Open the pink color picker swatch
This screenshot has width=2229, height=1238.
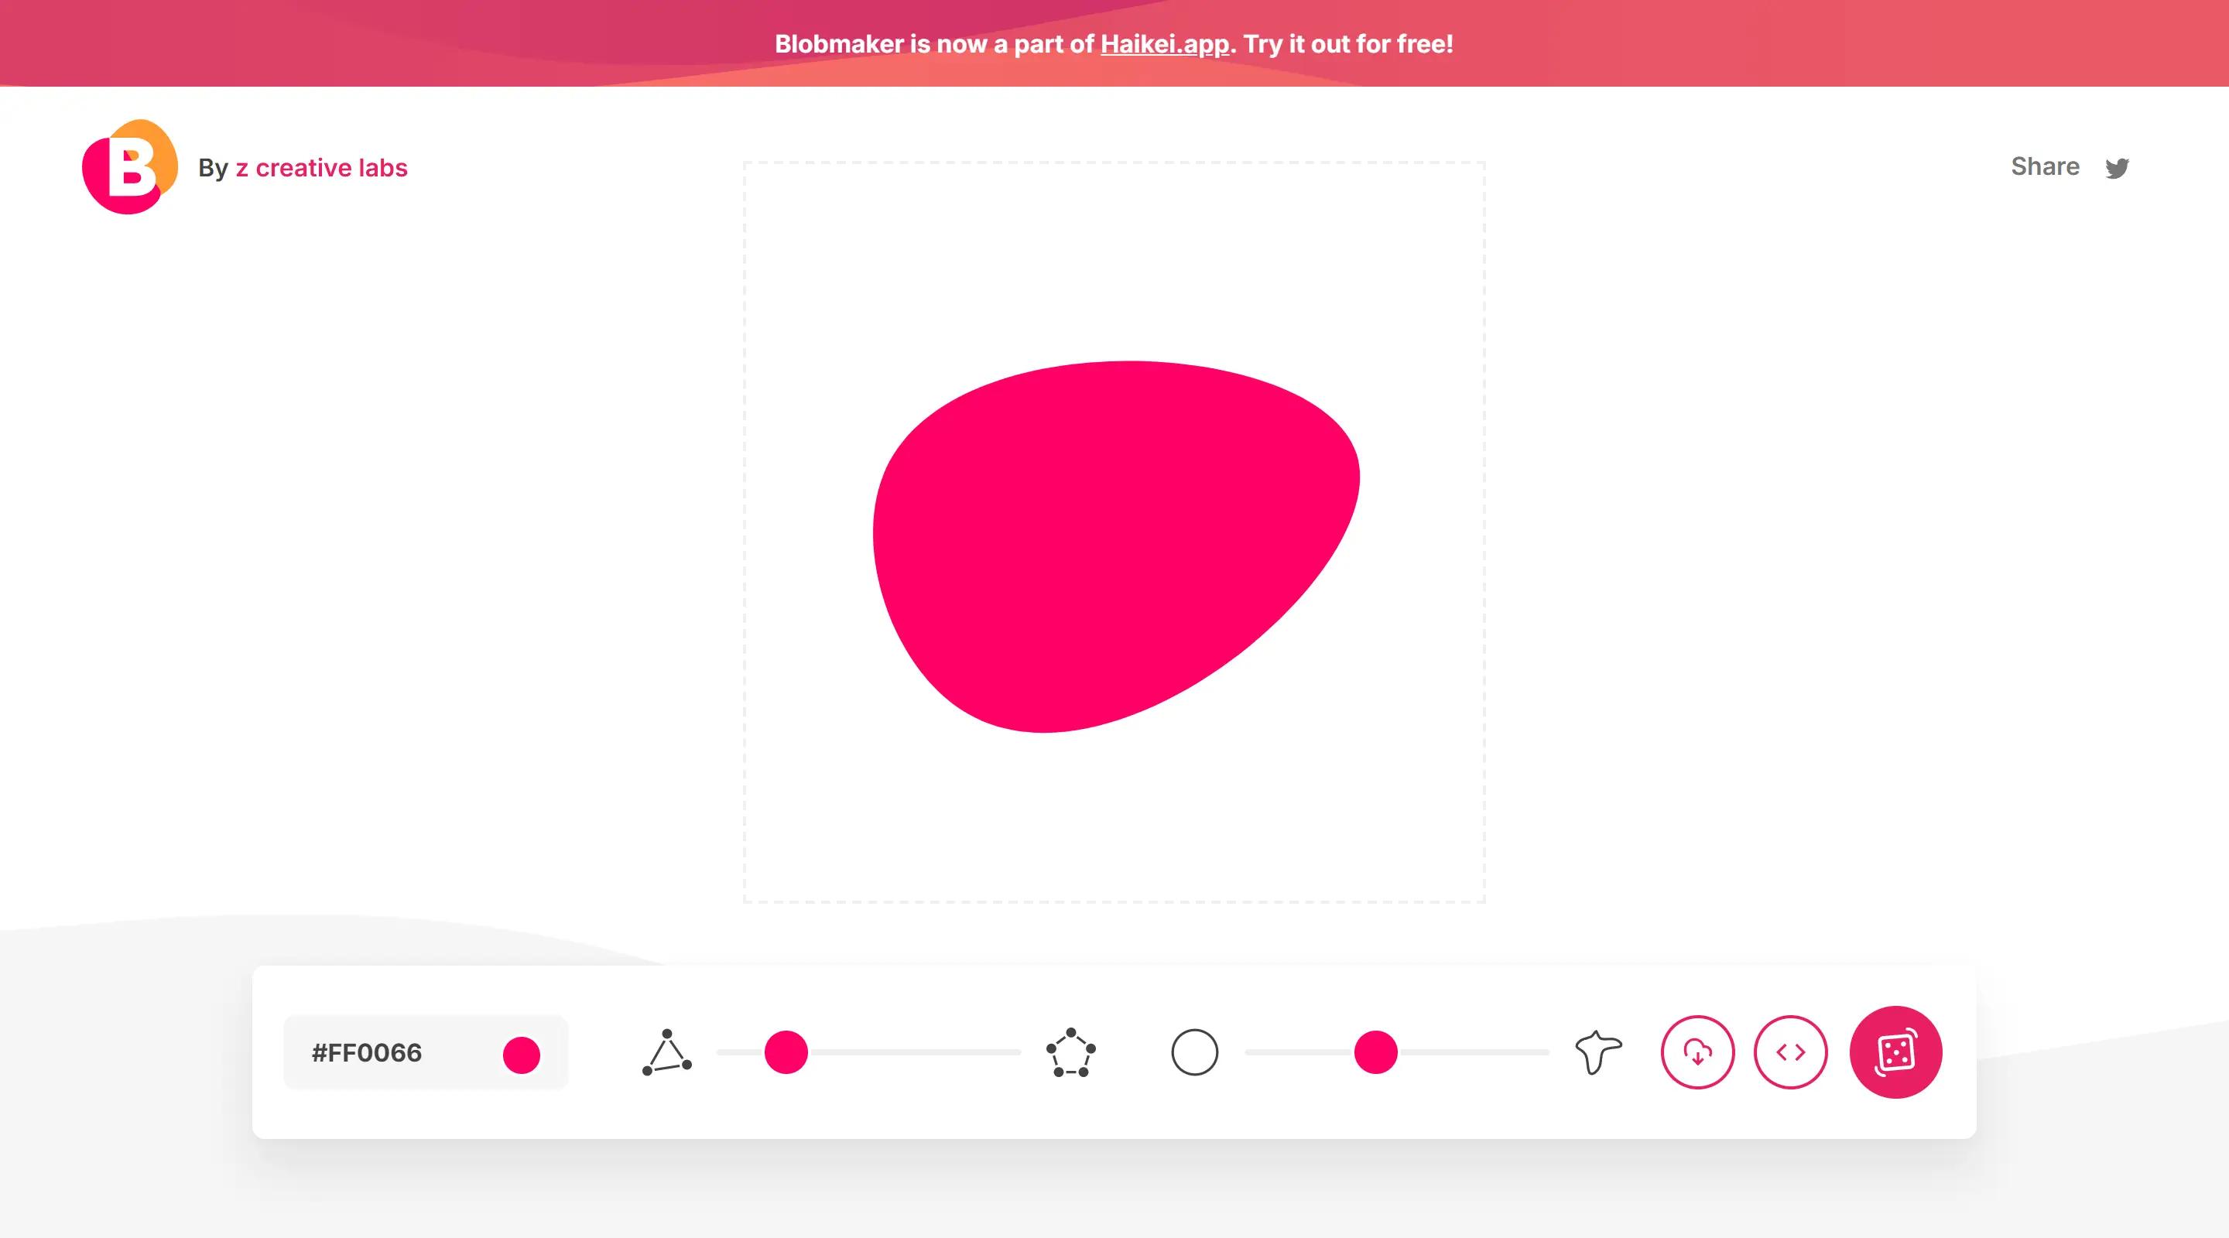[522, 1055]
